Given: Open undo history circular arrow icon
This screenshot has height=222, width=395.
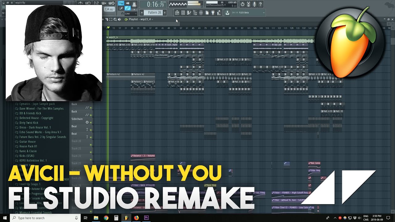Looking at the screenshot, I should (243, 4).
